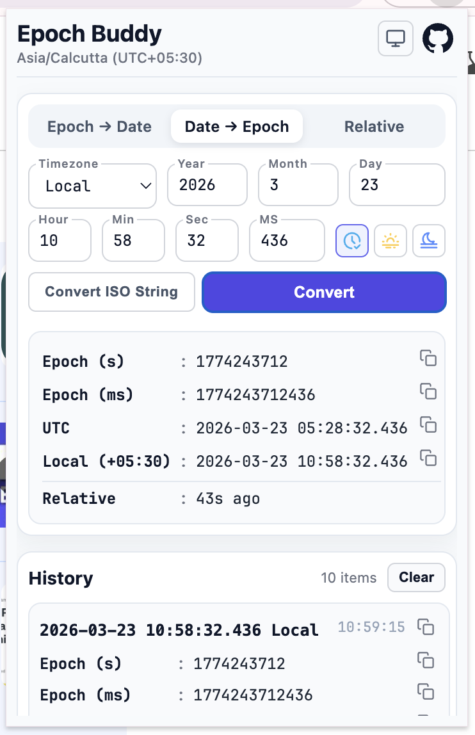Switch to the Epoch → Date tab
Screen dimensions: 475x735
coord(99,126)
